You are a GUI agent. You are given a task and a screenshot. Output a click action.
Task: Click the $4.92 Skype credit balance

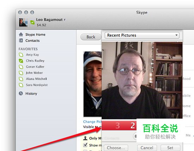42,25
